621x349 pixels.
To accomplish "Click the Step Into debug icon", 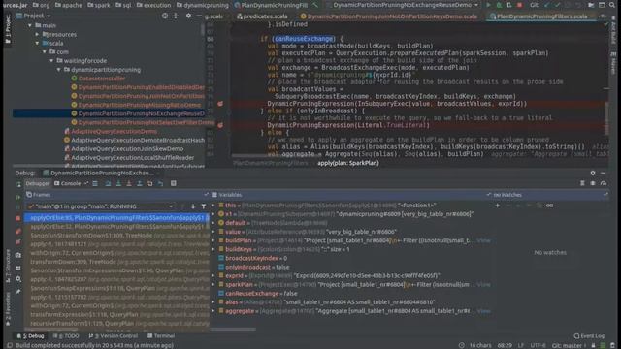I will (118, 183).
